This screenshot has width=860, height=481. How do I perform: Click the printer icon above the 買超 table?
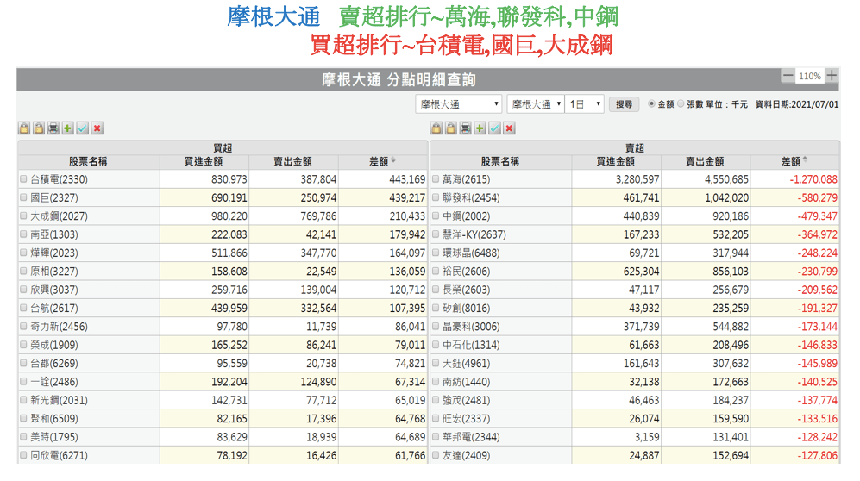click(53, 128)
